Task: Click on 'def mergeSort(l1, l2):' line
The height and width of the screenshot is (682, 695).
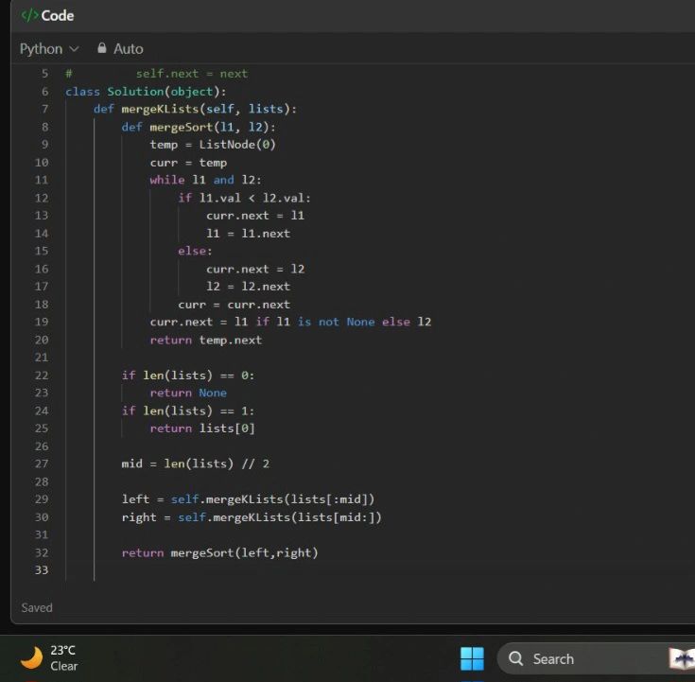Action: (199, 128)
